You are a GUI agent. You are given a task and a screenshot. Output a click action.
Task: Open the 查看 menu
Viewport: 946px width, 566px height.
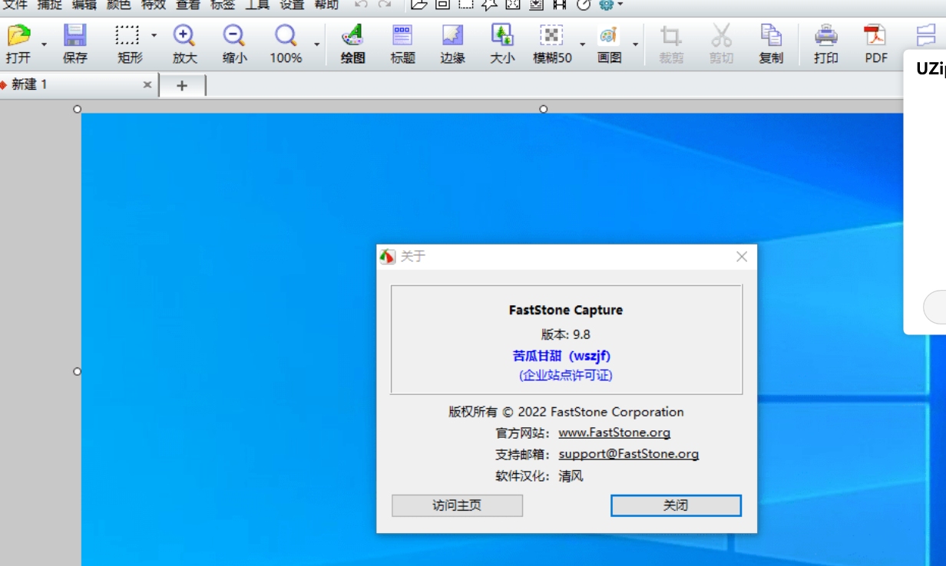188,5
